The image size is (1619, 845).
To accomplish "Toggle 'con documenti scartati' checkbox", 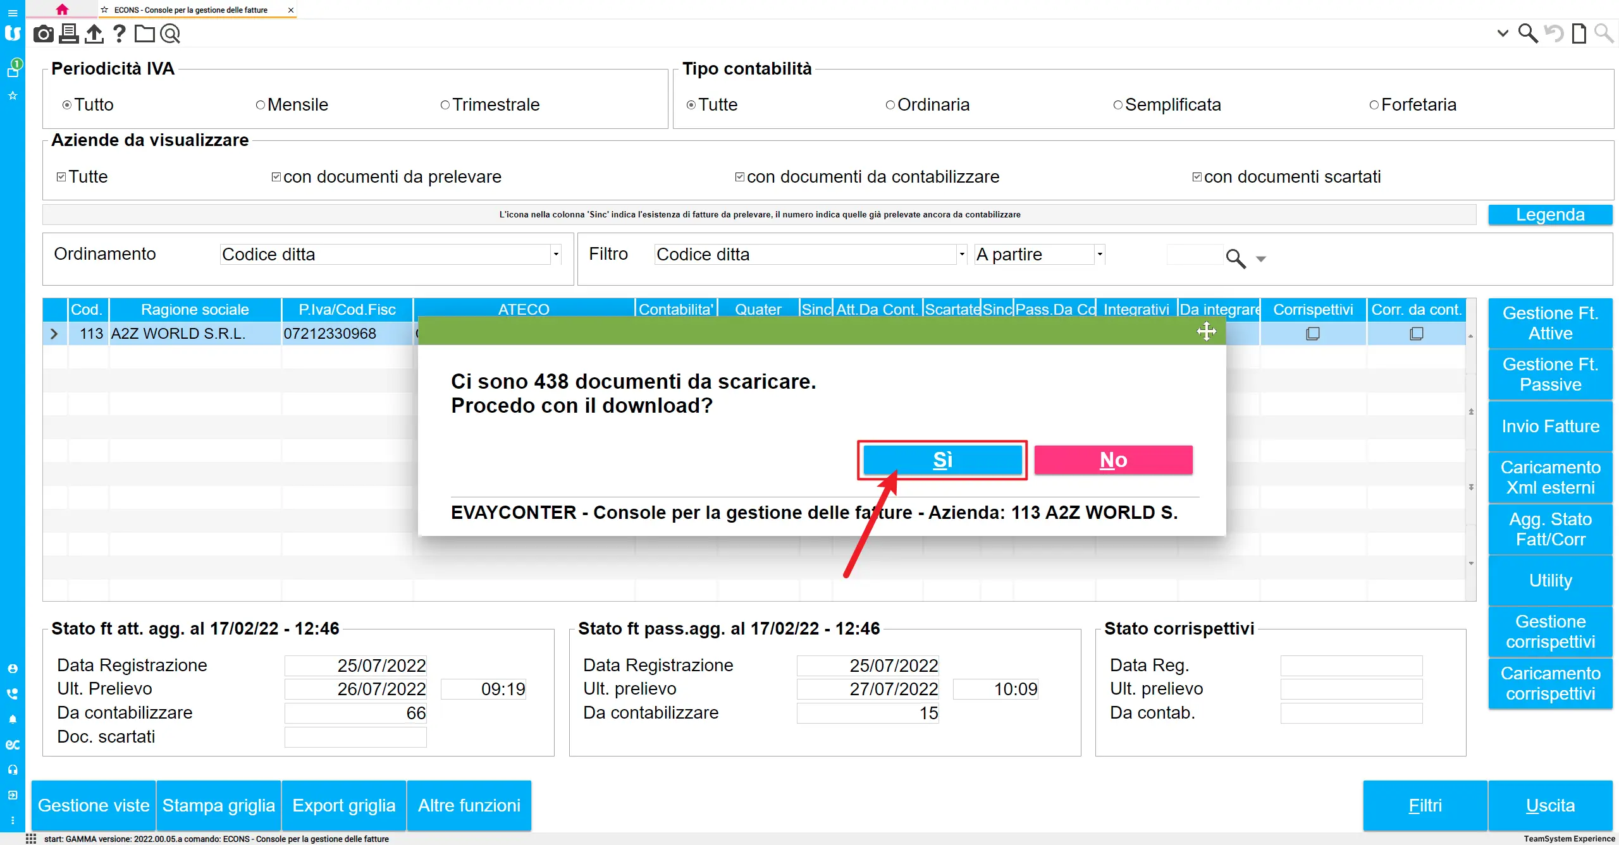I will tap(1197, 177).
